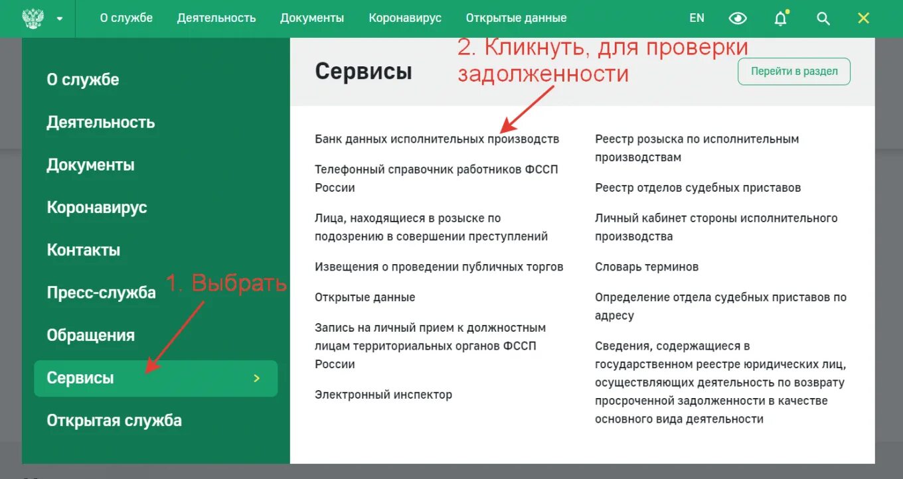The width and height of the screenshot is (903, 479).
Task: Switch language to EN
Action: point(697,18)
